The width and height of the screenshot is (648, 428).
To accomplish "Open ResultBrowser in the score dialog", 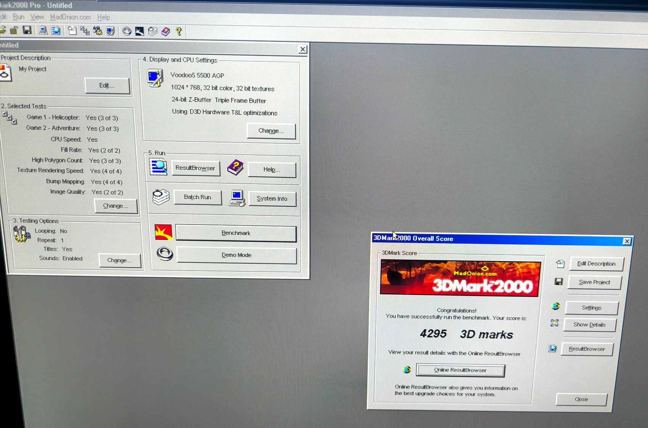I will coord(587,349).
